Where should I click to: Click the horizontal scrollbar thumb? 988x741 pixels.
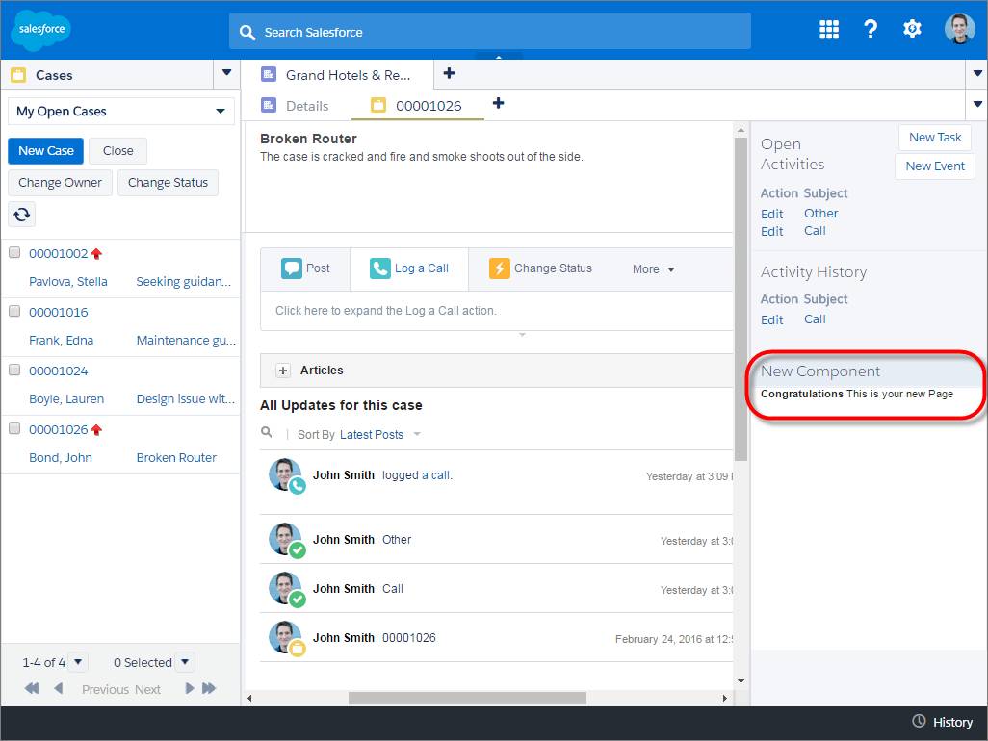(467, 699)
